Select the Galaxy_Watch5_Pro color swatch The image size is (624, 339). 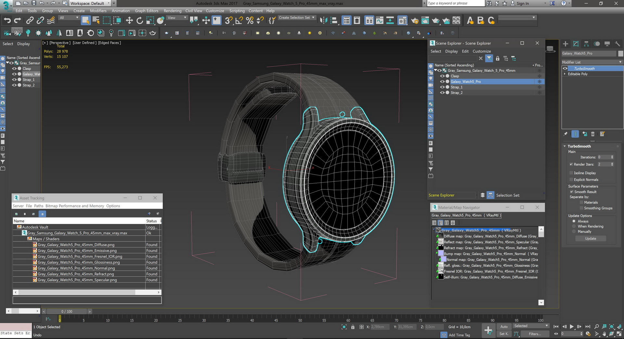[x=620, y=53]
